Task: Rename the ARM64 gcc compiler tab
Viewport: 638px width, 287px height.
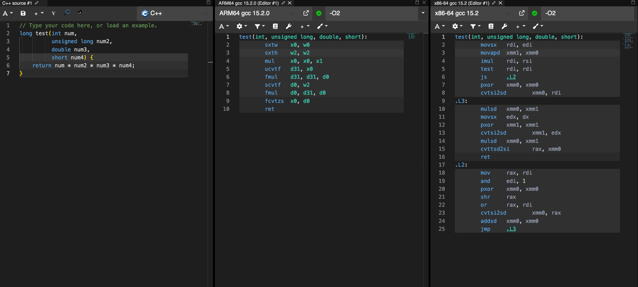Action: [283, 3]
